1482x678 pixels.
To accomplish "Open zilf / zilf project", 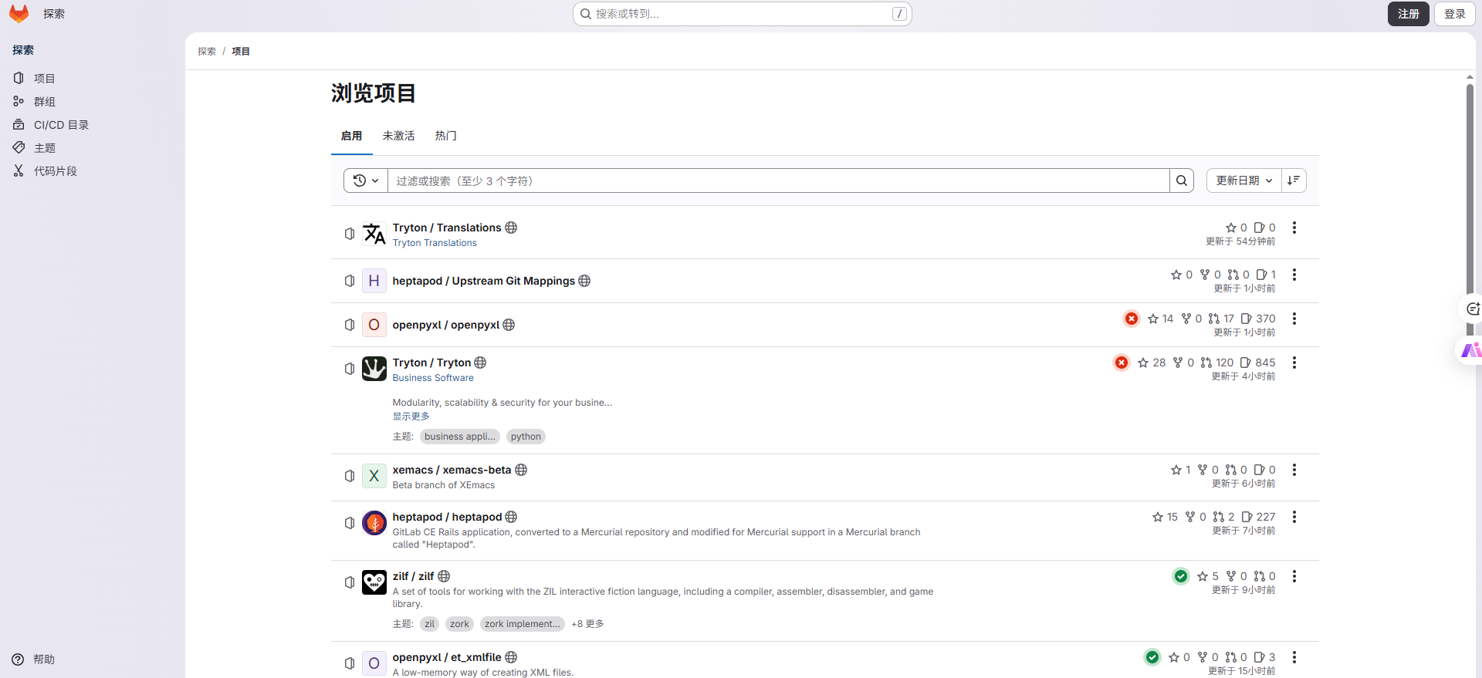I will click(x=413, y=576).
